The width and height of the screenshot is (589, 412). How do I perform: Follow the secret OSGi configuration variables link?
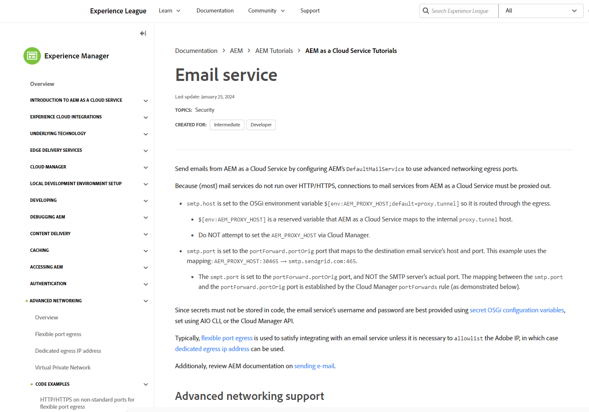517,310
